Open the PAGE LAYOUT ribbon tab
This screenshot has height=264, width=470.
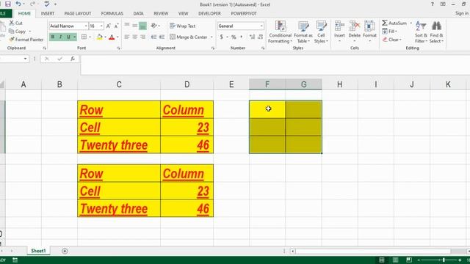(x=78, y=13)
